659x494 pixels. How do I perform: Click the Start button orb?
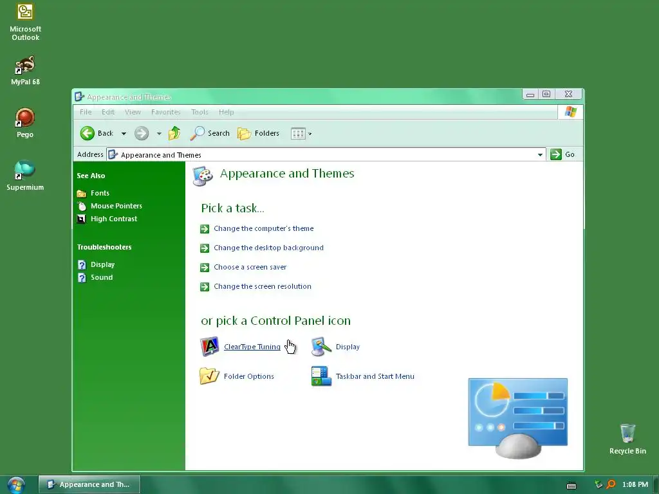tap(16, 485)
